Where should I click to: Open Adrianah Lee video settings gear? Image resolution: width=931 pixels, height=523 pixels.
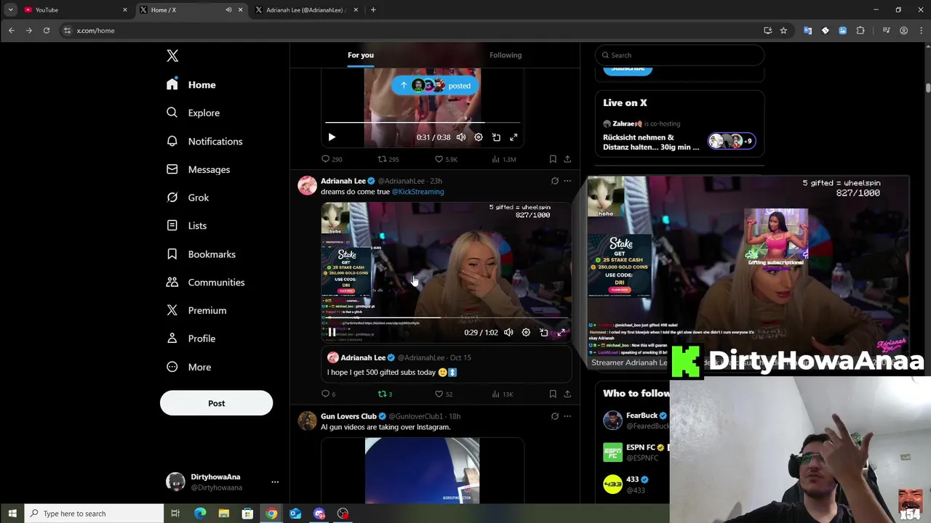[526, 333]
